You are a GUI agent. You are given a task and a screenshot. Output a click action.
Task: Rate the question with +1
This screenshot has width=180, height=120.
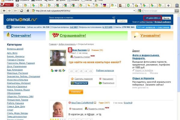pos(71,71)
